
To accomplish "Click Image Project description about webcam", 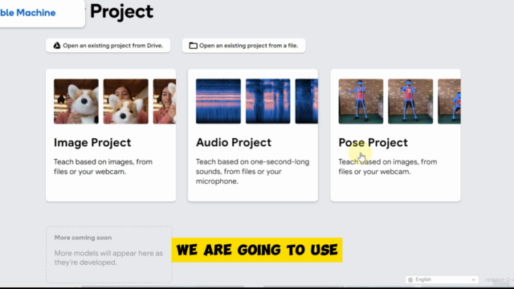I will pos(103,166).
